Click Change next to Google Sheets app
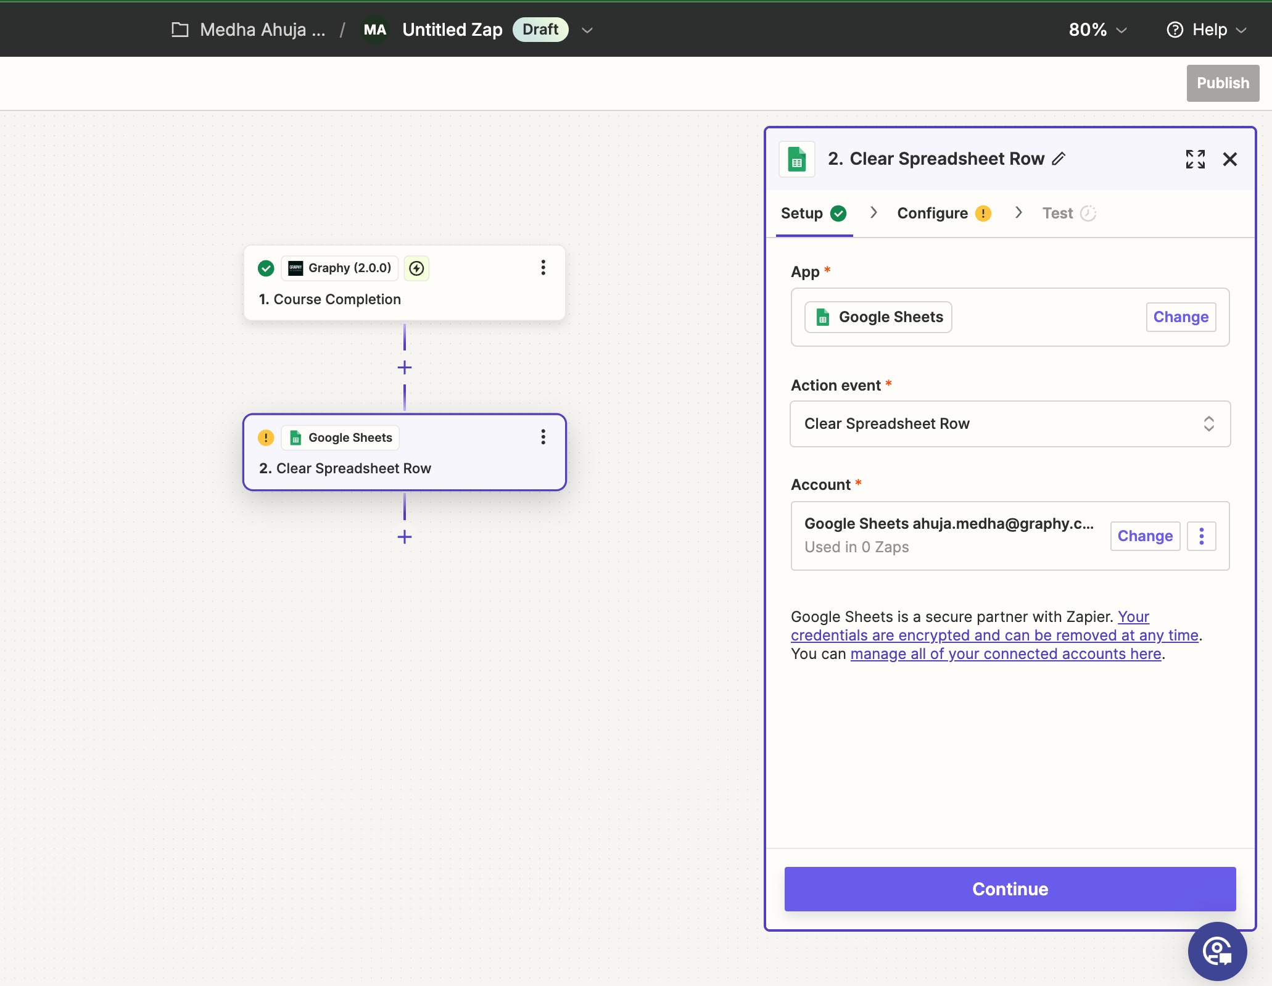Viewport: 1272px width, 986px height. coord(1181,317)
